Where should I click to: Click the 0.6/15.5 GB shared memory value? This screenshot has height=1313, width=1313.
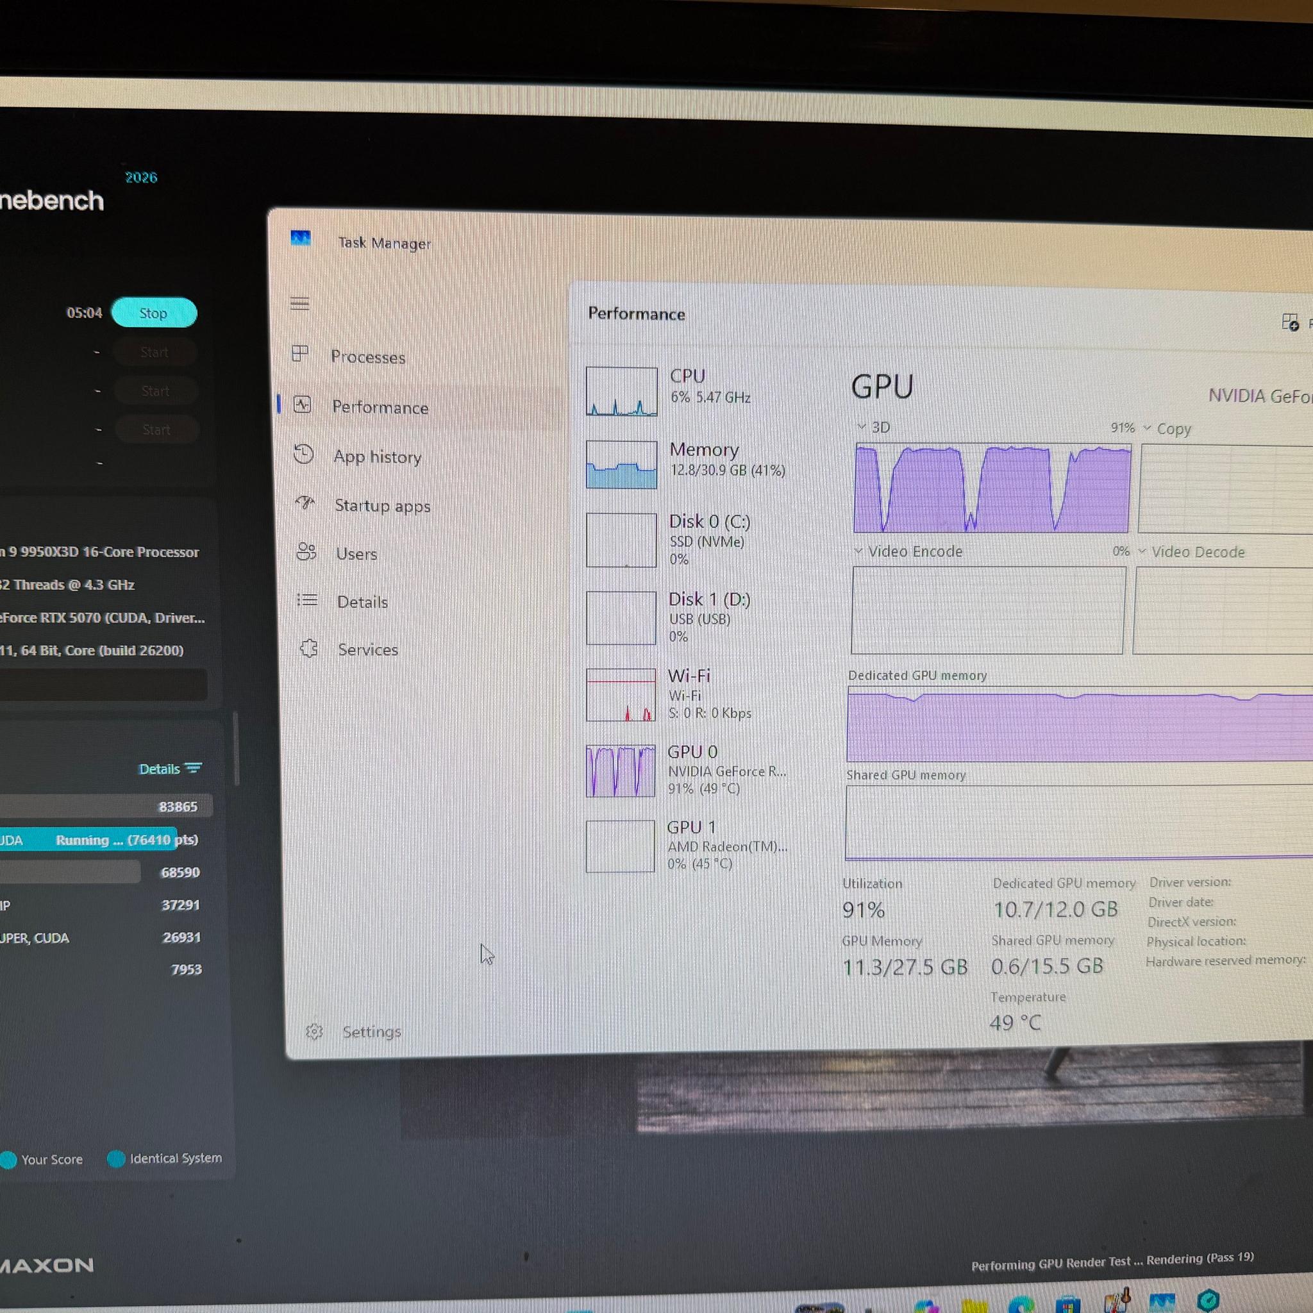point(1046,966)
